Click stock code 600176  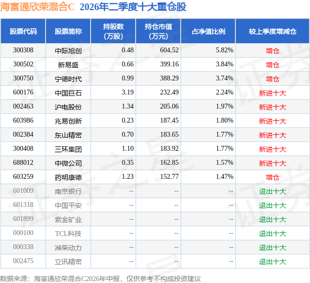[x=23, y=93]
